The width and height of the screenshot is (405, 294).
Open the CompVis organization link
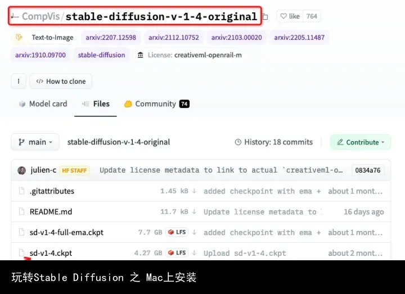pos(40,16)
